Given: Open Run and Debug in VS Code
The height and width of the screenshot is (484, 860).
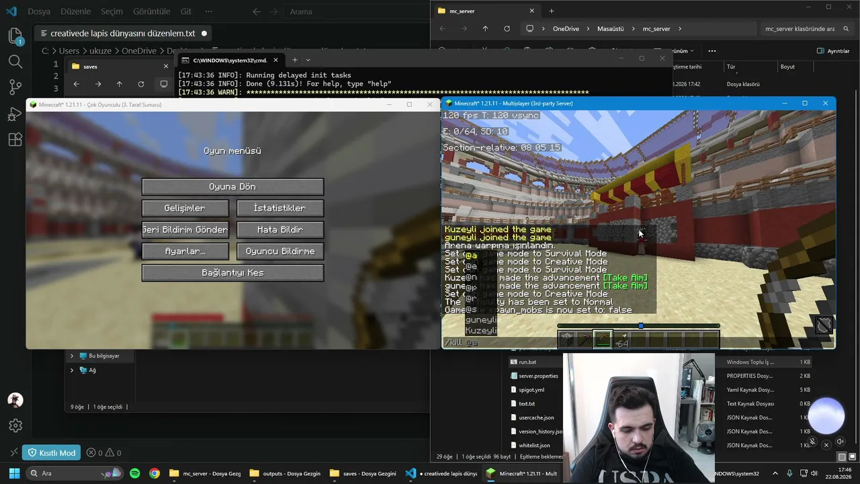Looking at the screenshot, I should click(x=15, y=114).
